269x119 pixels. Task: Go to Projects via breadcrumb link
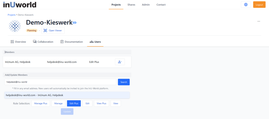pos(11,15)
